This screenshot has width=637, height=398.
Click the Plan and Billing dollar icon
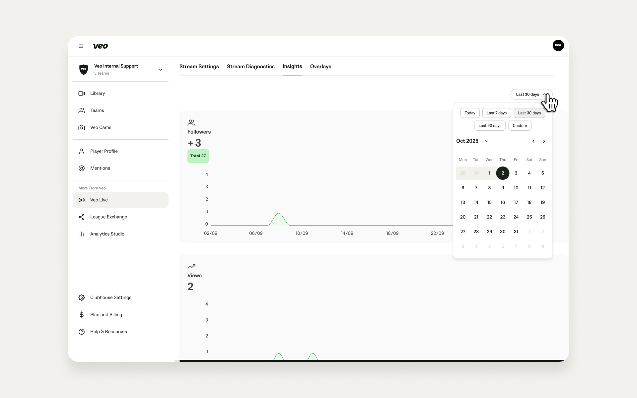click(x=82, y=314)
